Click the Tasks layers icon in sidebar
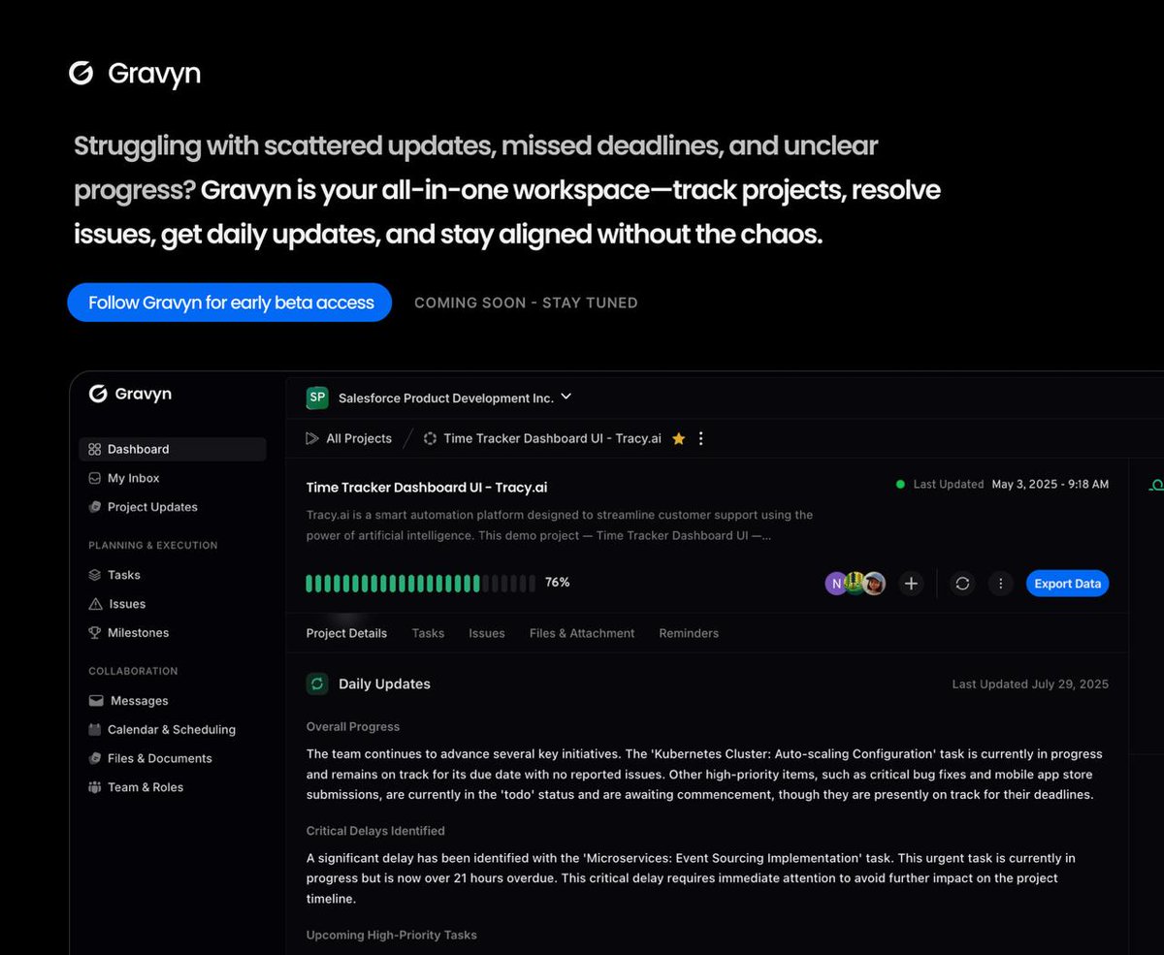The image size is (1164, 955). point(95,575)
